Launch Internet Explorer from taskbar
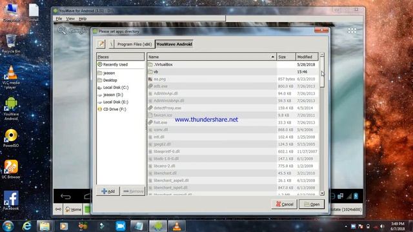 point(26,226)
